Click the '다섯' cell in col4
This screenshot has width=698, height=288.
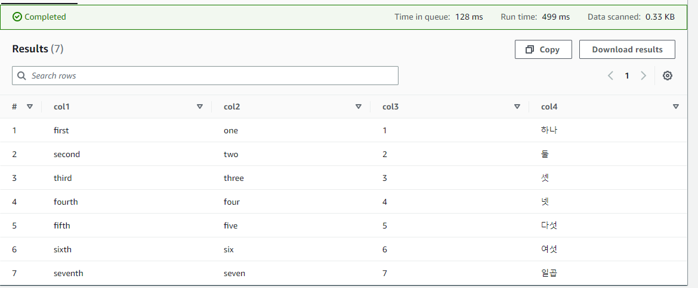[549, 226]
